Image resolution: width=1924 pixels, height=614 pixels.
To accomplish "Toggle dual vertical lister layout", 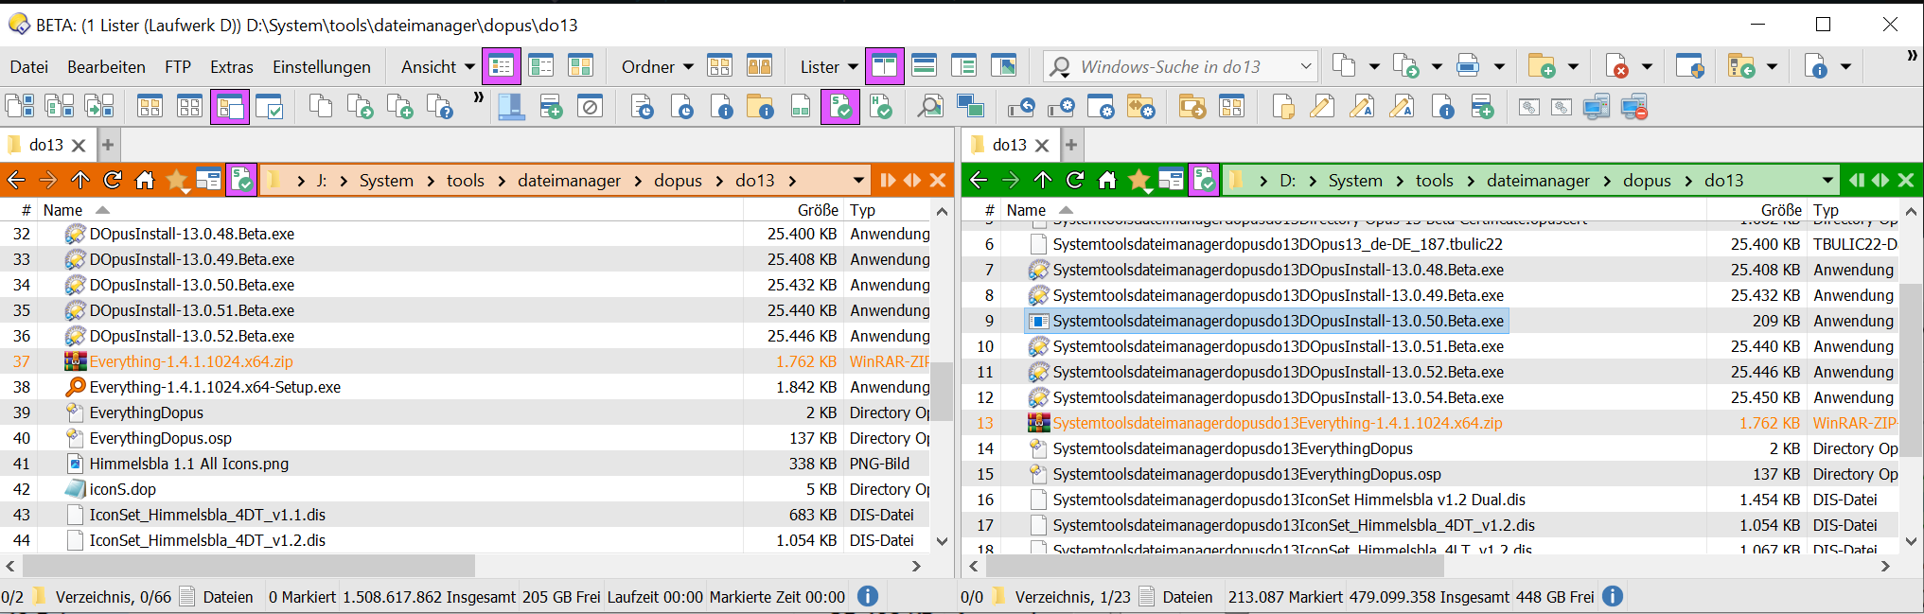I will (x=885, y=66).
